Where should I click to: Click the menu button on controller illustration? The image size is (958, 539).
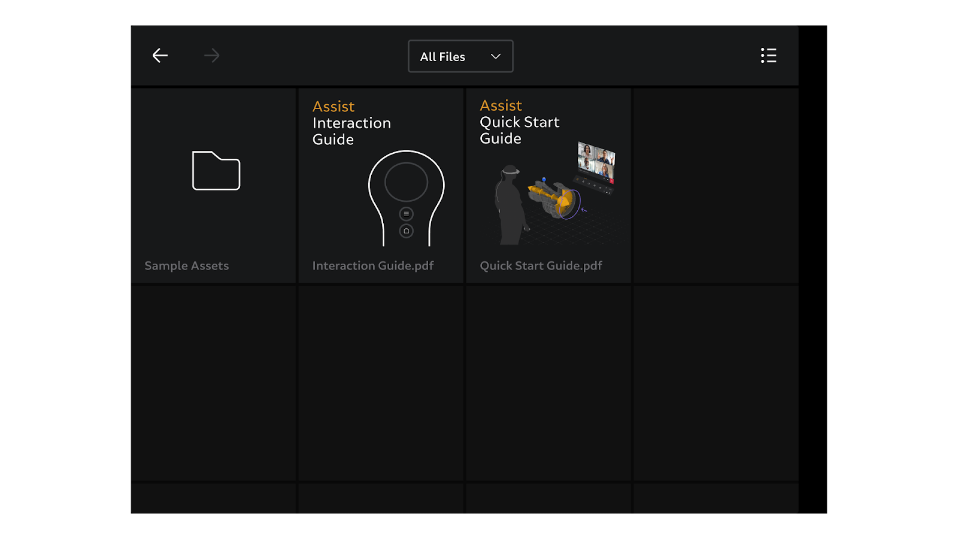406,214
